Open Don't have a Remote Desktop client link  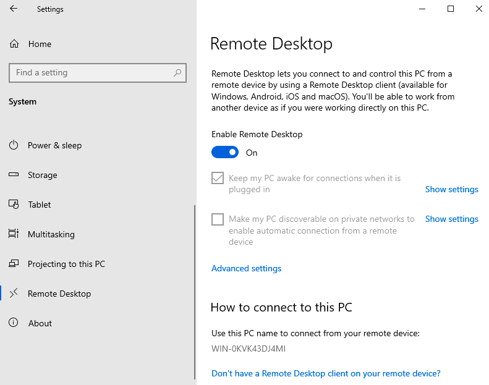click(x=326, y=373)
